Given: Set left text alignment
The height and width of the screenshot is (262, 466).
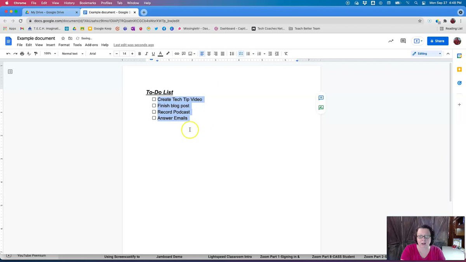Looking at the screenshot, I should (x=202, y=54).
